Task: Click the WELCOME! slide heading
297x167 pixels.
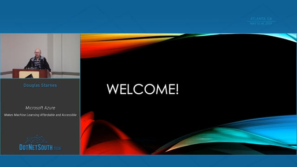Action: coord(142,89)
